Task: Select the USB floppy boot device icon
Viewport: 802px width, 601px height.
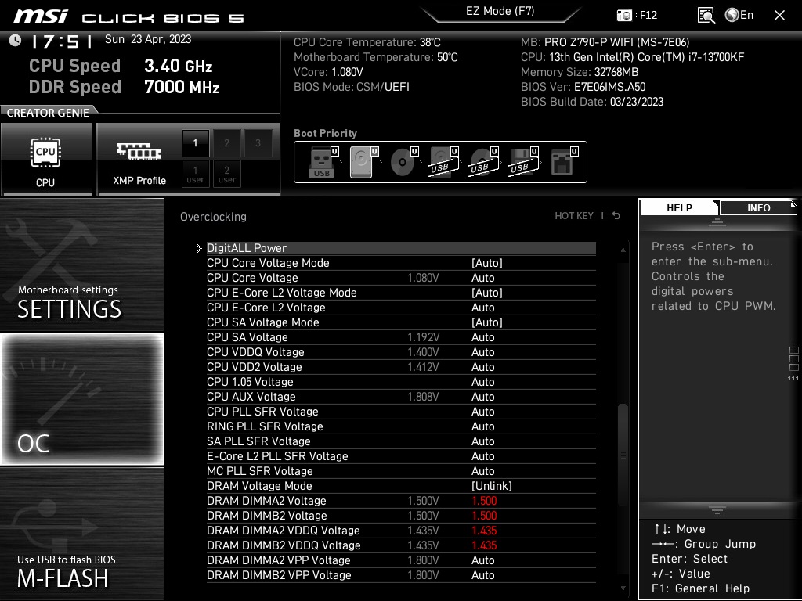Action: (x=522, y=162)
